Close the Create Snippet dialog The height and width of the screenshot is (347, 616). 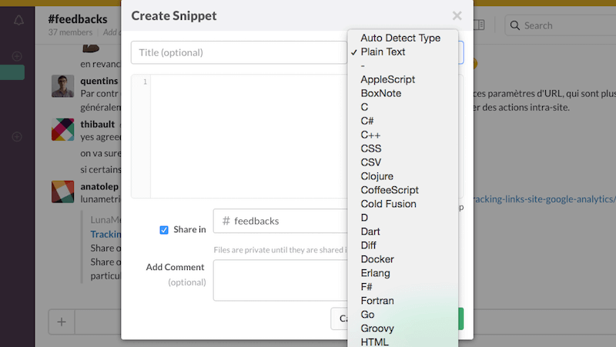(x=457, y=15)
